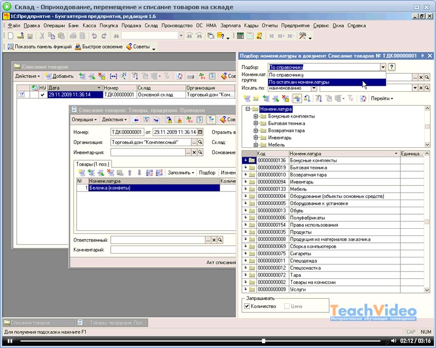Image resolution: width=436 pixels, height=348 pixels.
Task: Click the sort ascending icon in Товары tab
Action: [149, 173]
